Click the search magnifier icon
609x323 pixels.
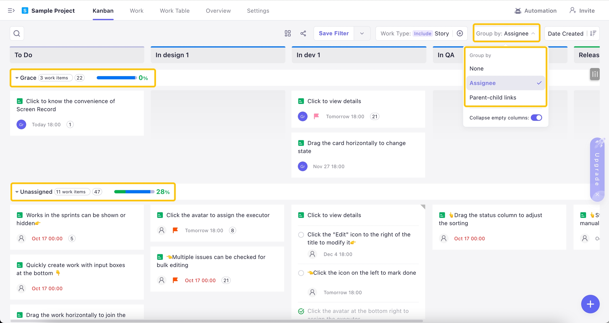[x=17, y=34]
